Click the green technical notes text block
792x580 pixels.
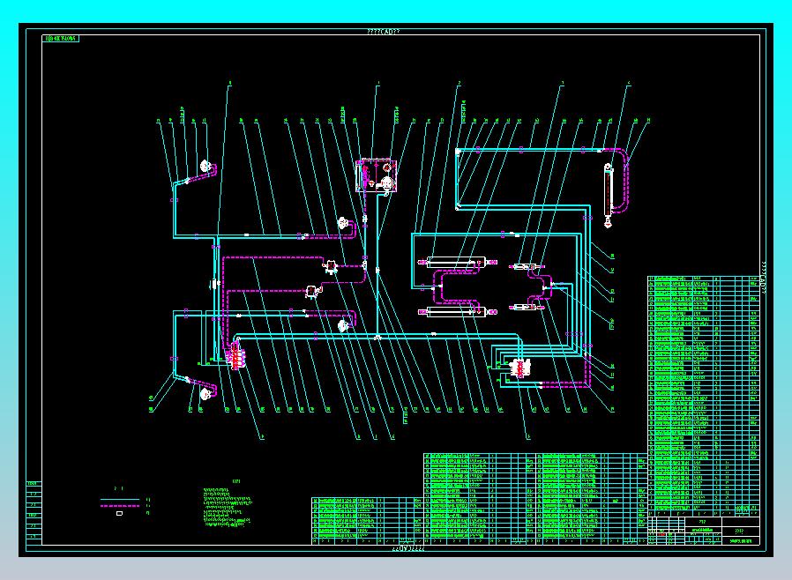click(x=227, y=507)
